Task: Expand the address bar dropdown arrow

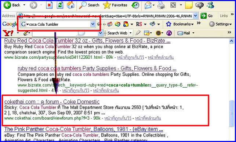Action: pos(195,16)
